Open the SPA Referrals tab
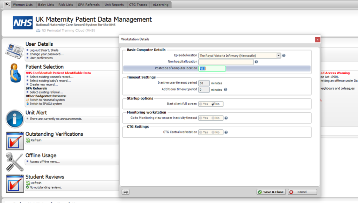The height and width of the screenshot is (203, 358). (x=89, y=5)
